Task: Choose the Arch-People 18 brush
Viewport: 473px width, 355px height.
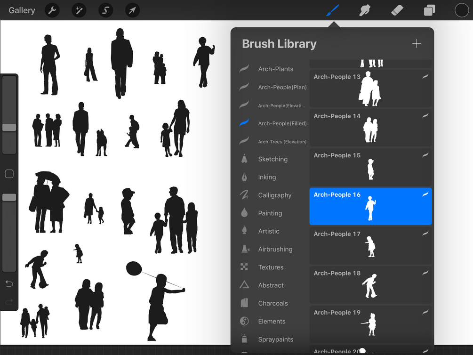Action: 370,285
